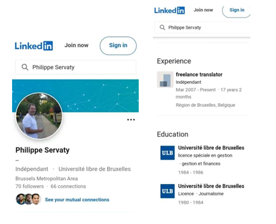Viewport: 276px width, 224px height.
Task: Click the LinkedIn logo in the left panel
Action: click(x=34, y=46)
